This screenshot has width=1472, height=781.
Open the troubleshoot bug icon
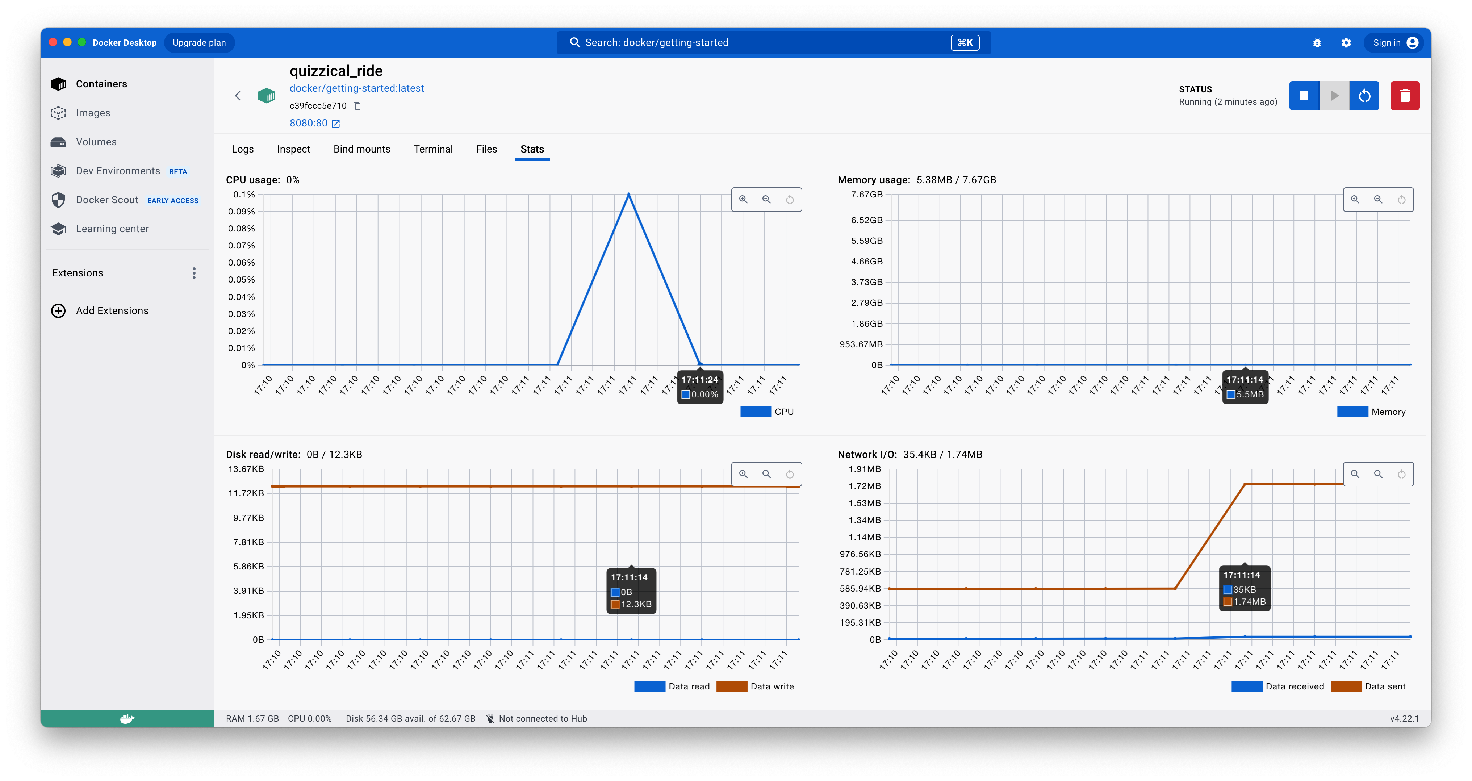(1317, 43)
